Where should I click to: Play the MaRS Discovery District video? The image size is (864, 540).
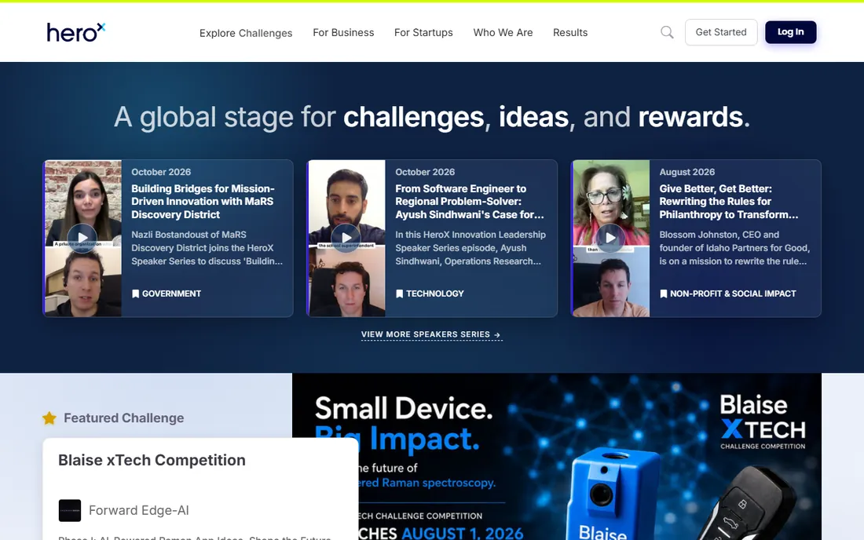tap(82, 238)
